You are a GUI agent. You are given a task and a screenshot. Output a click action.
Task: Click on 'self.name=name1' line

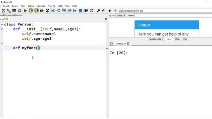(x=39, y=34)
